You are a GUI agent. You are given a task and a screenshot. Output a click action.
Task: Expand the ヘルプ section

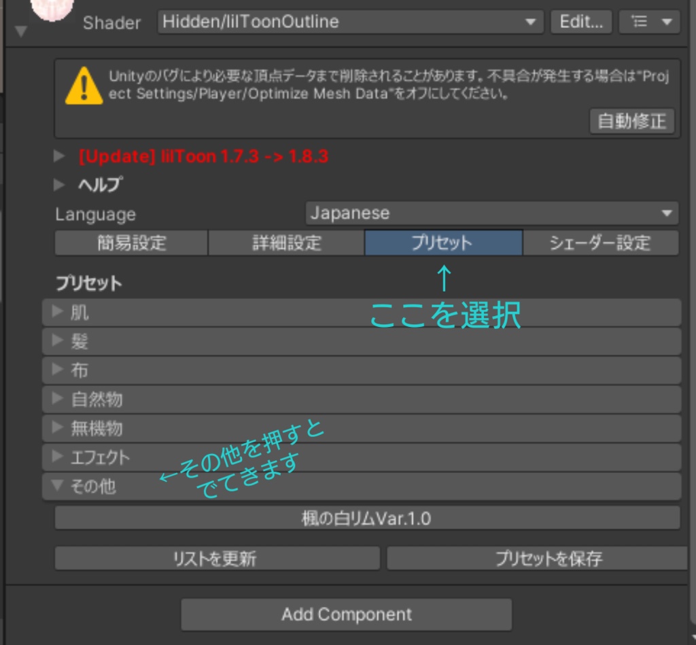(60, 184)
